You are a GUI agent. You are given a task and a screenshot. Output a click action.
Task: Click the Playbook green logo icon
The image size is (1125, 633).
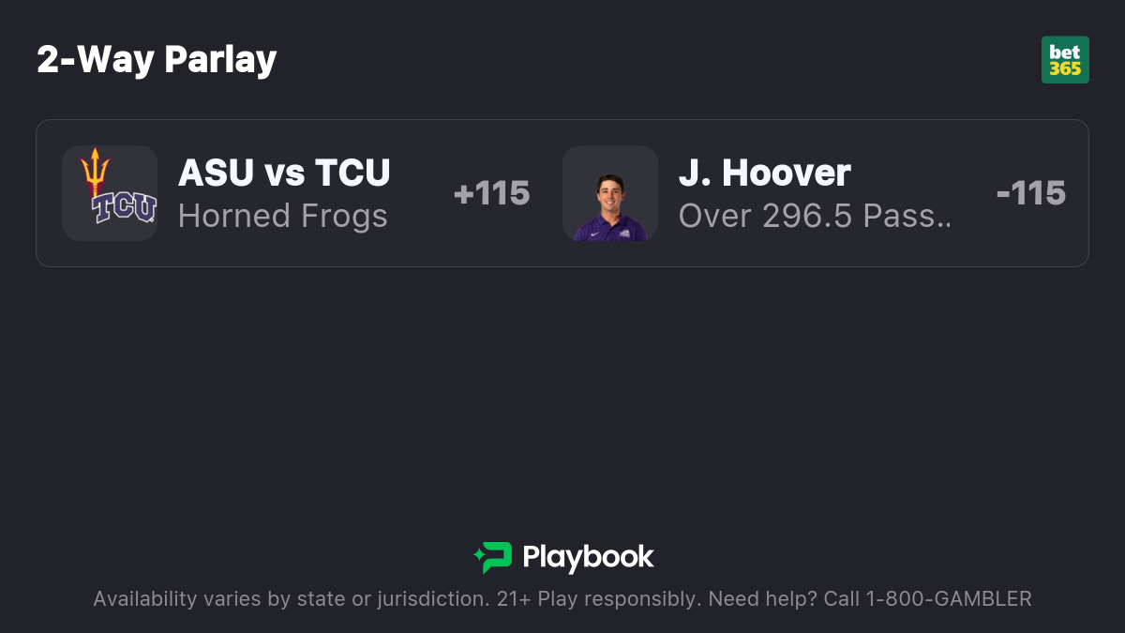click(493, 557)
